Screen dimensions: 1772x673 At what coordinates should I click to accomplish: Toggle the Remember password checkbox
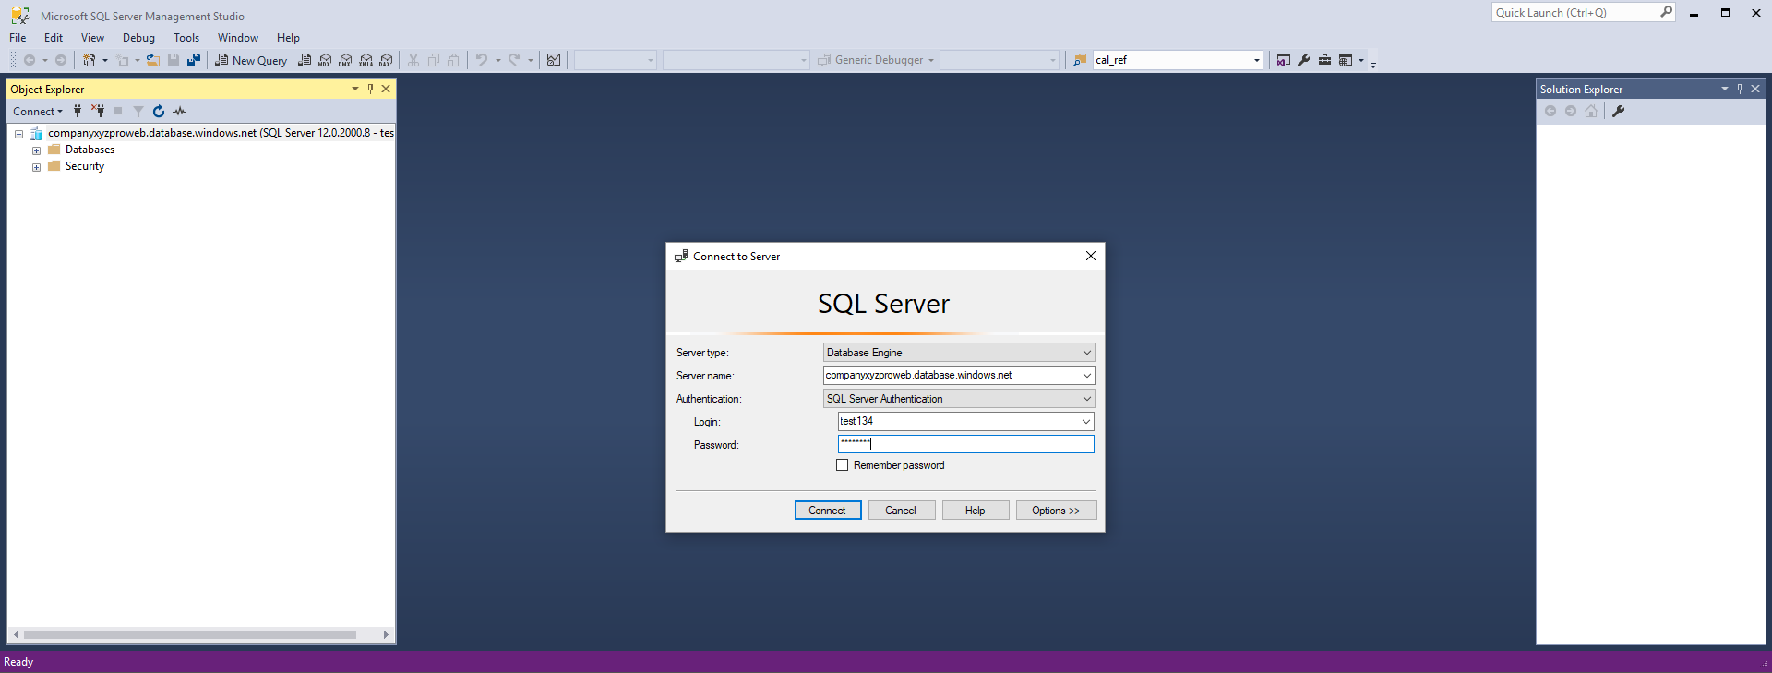(x=842, y=465)
